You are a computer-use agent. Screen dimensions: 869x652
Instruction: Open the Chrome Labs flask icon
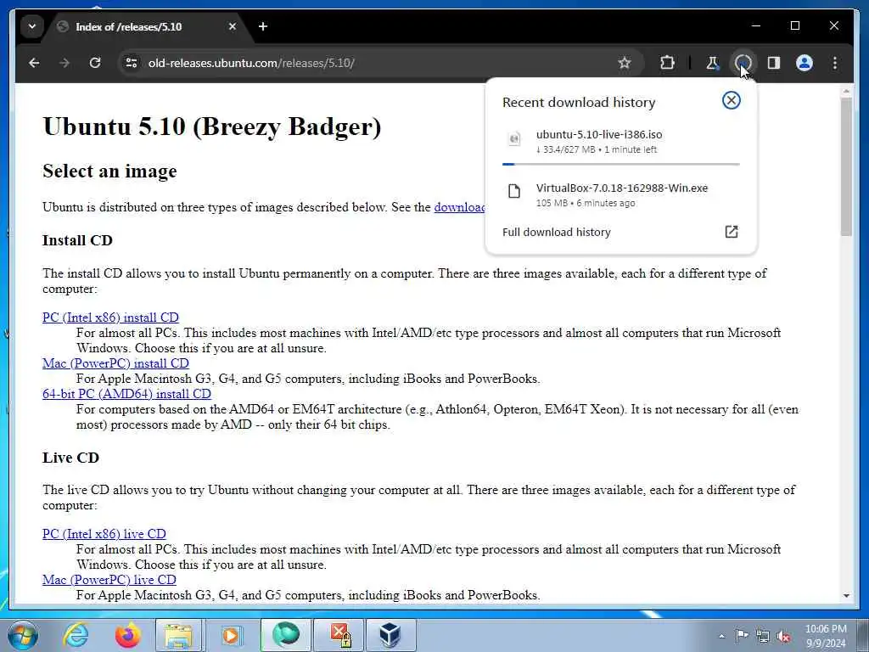713,63
